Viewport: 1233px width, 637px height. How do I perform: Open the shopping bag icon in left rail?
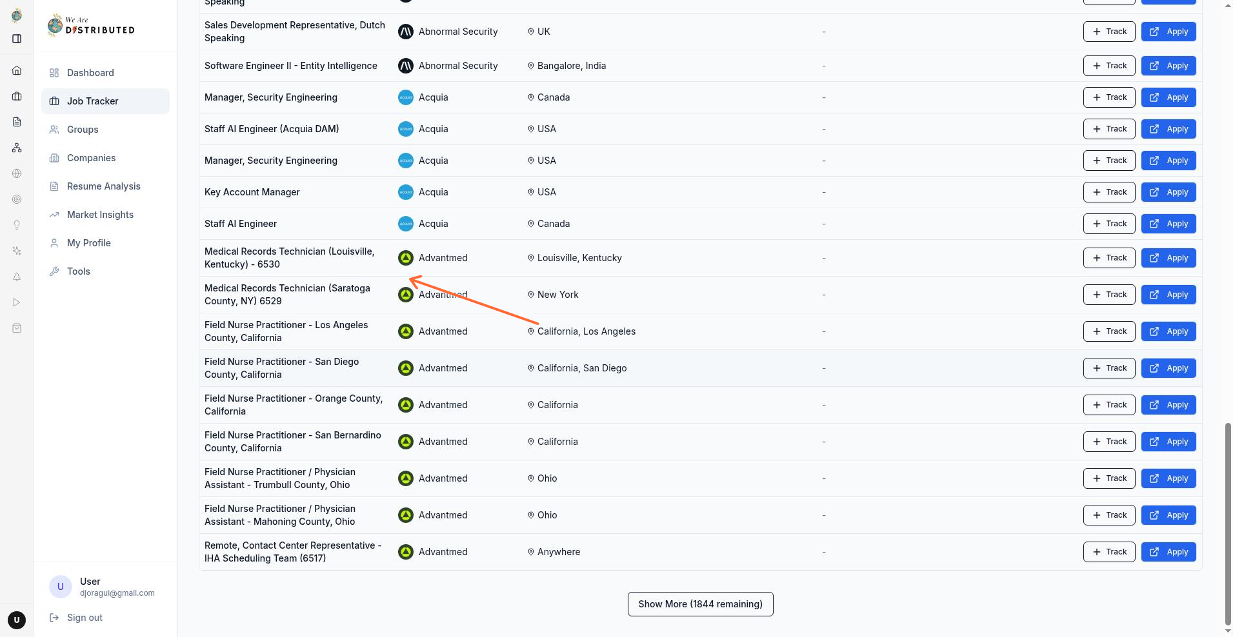pos(17,328)
